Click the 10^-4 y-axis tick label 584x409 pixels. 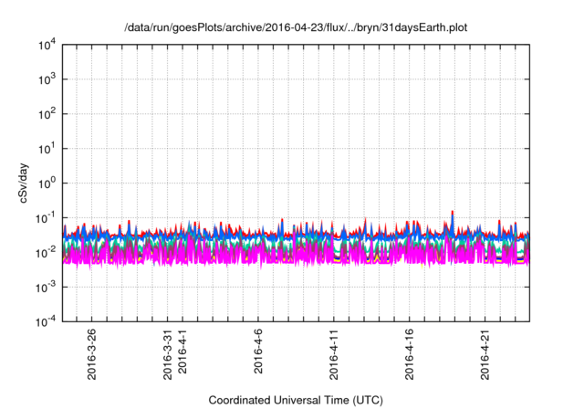pyautogui.click(x=46, y=320)
